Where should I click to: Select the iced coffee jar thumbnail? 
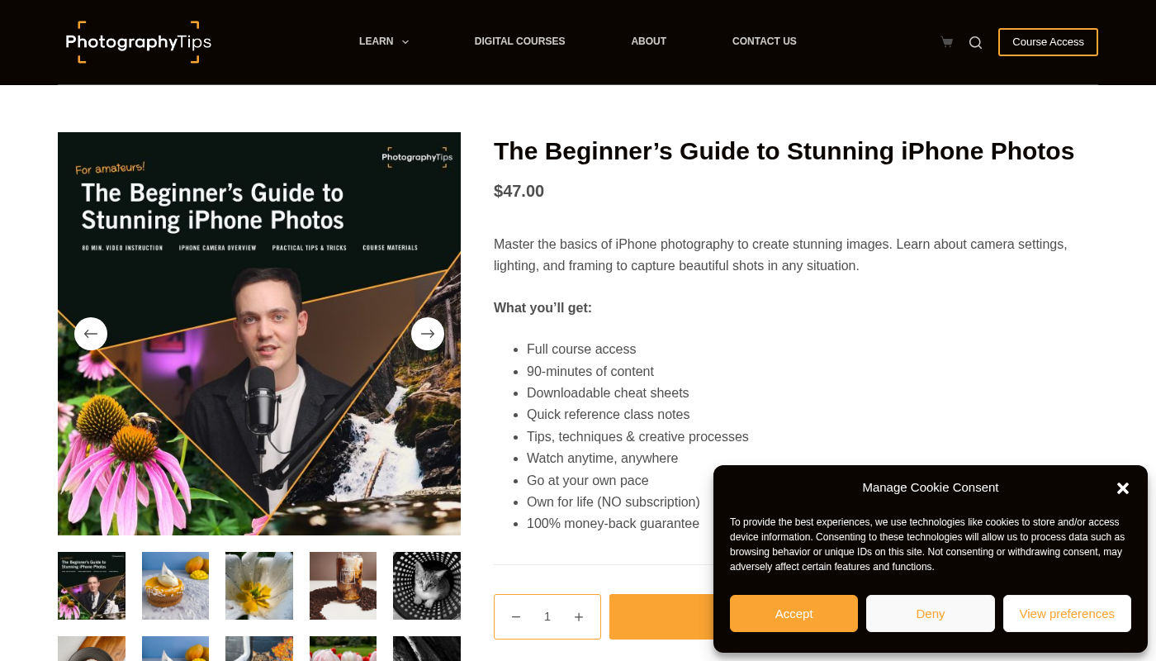[343, 586]
